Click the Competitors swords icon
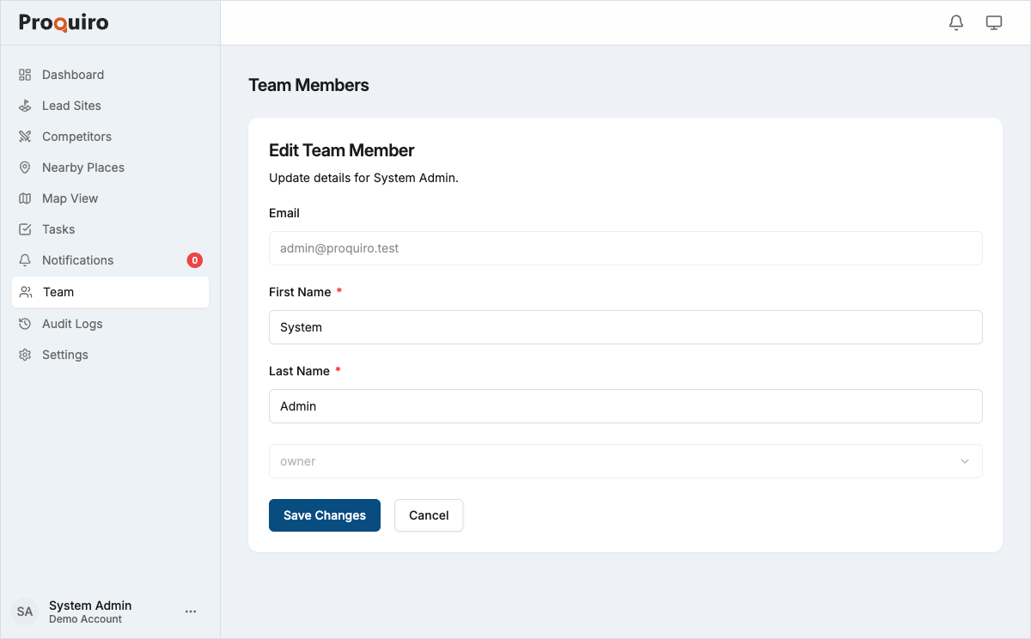This screenshot has width=1031, height=639. (26, 137)
